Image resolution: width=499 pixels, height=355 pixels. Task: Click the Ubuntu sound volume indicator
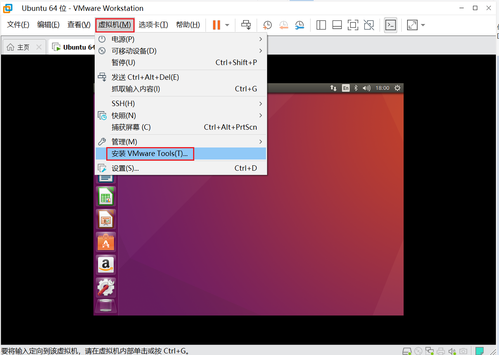(x=366, y=88)
